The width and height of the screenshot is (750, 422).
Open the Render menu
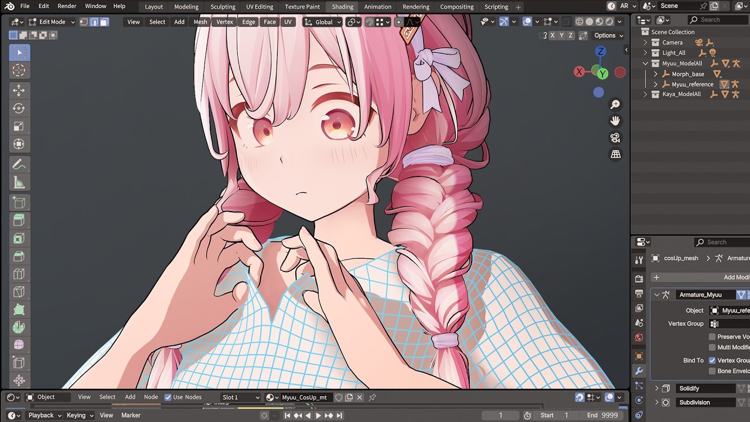[x=67, y=6]
